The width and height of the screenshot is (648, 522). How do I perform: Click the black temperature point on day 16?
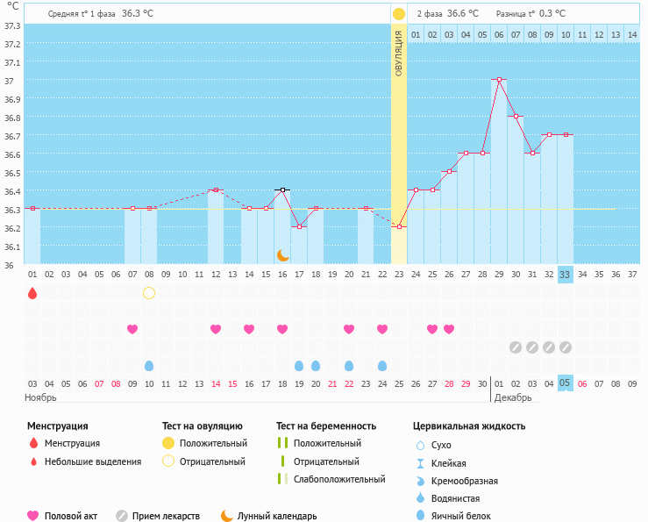click(x=282, y=189)
